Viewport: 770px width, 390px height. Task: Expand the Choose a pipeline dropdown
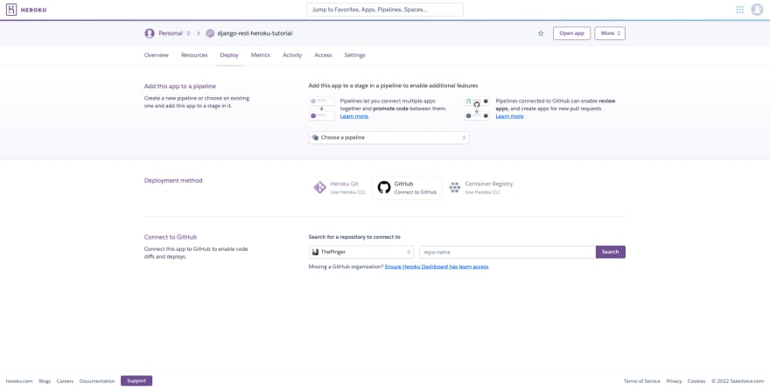[x=388, y=138]
